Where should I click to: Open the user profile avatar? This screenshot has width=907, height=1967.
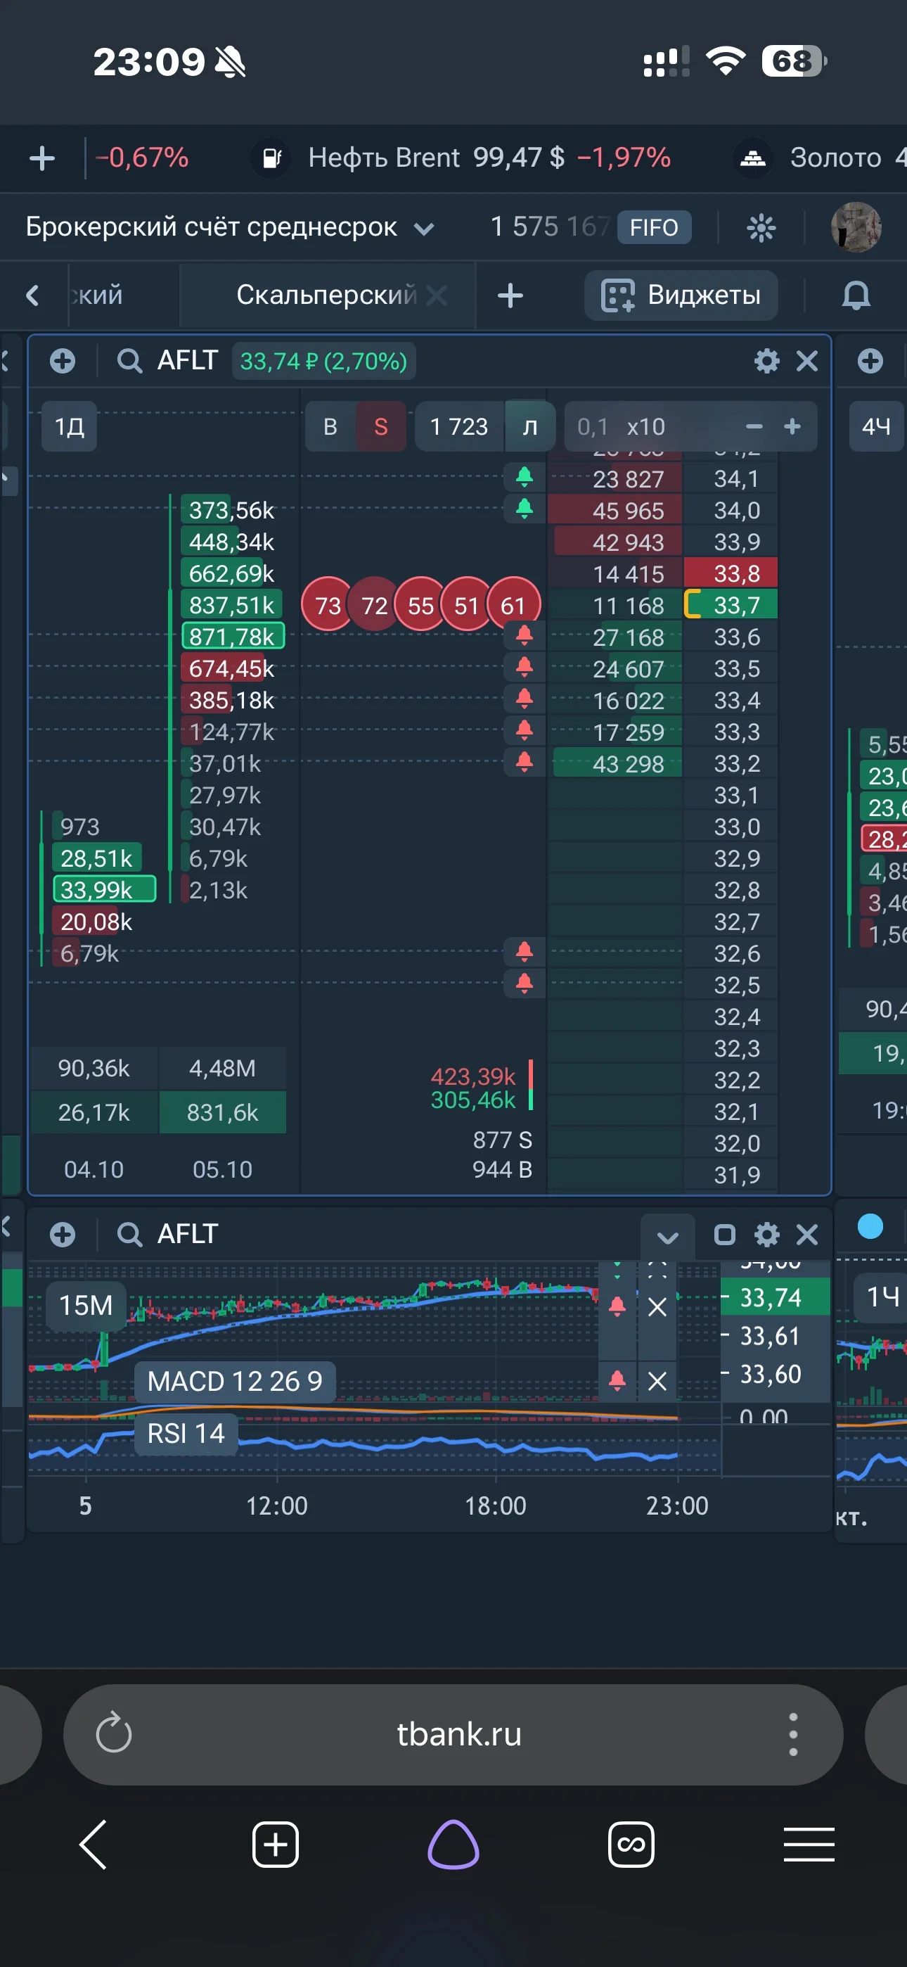856,227
